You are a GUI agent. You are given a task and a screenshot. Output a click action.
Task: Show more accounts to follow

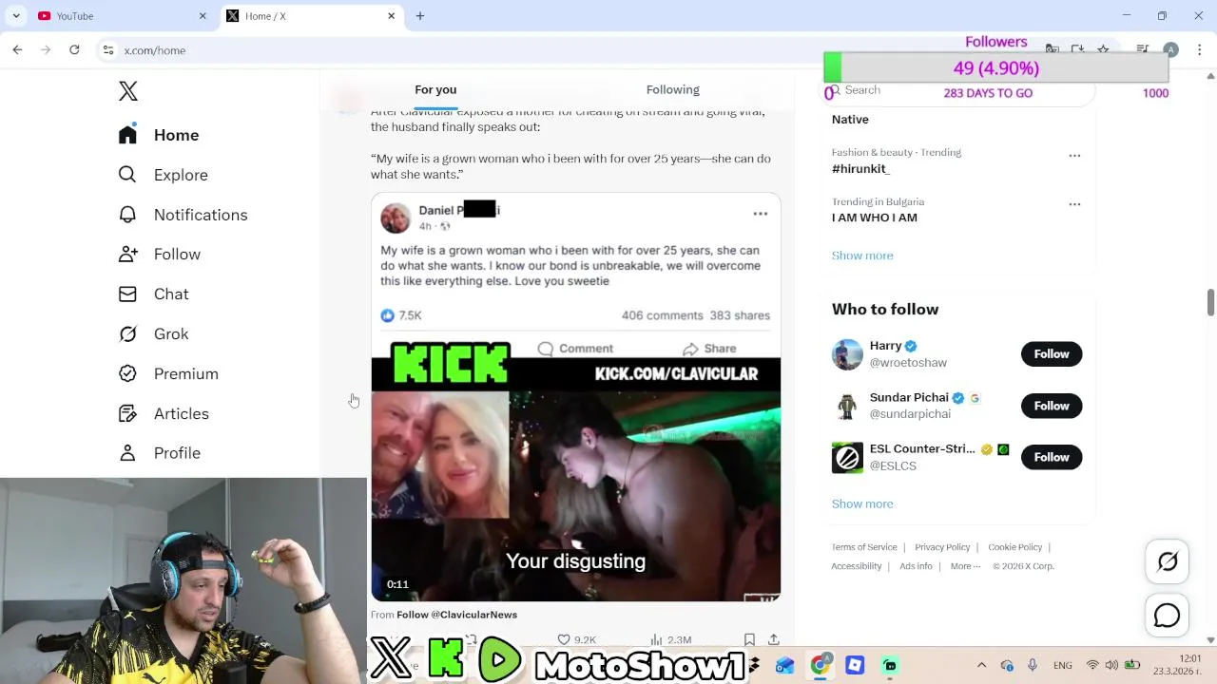point(862,503)
